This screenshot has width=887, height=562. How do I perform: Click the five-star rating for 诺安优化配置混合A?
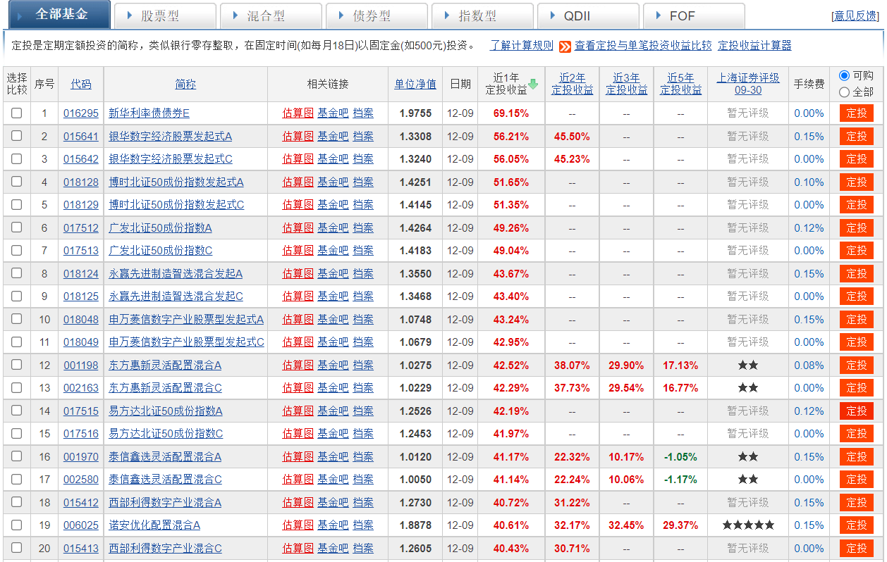pos(747,525)
